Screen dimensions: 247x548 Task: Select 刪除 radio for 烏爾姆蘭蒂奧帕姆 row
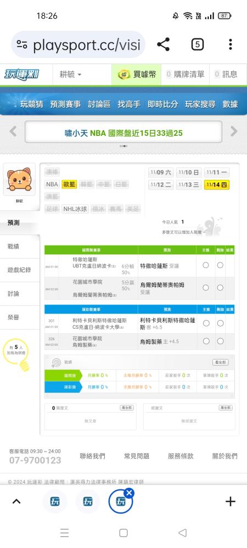(x=220, y=288)
